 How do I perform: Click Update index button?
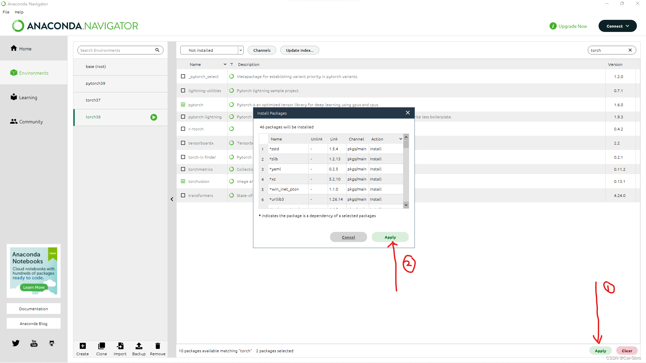[x=299, y=50]
